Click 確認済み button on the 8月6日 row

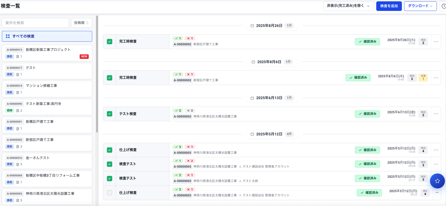point(358,78)
